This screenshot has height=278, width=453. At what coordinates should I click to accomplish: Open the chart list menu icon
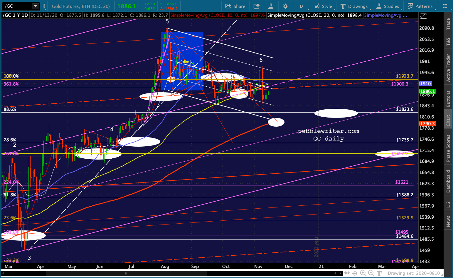tap(445, 6)
